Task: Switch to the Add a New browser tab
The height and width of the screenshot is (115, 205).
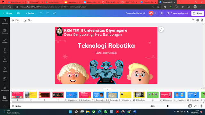Action: [111, 2]
